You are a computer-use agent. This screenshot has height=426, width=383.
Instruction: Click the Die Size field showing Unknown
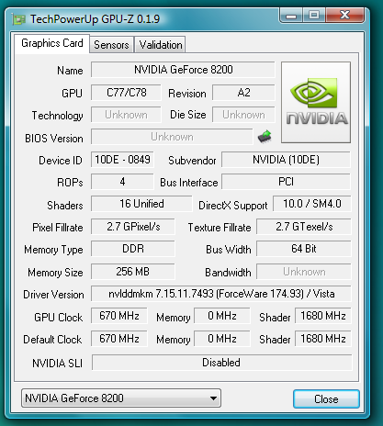coord(243,115)
